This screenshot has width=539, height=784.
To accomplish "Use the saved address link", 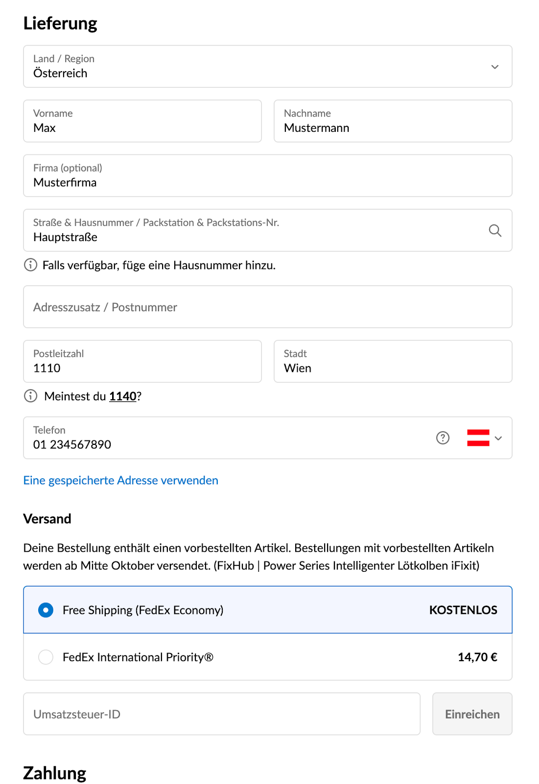I will (121, 480).
